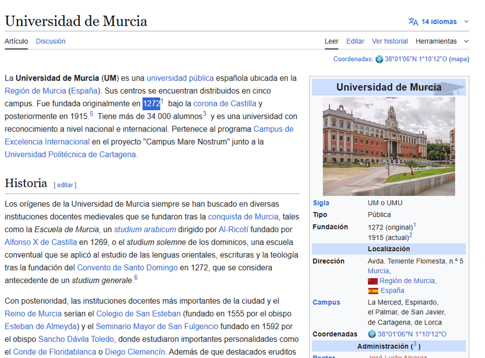The height and width of the screenshot is (358, 485).
Task: Click the globe icon beside the top coordinates
Action: [x=379, y=59]
